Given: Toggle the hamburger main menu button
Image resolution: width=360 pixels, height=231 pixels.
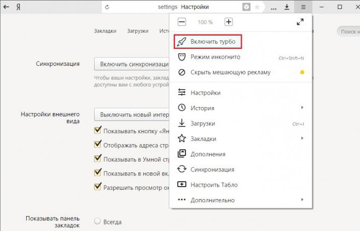Looking at the screenshot, I should tap(303, 7).
